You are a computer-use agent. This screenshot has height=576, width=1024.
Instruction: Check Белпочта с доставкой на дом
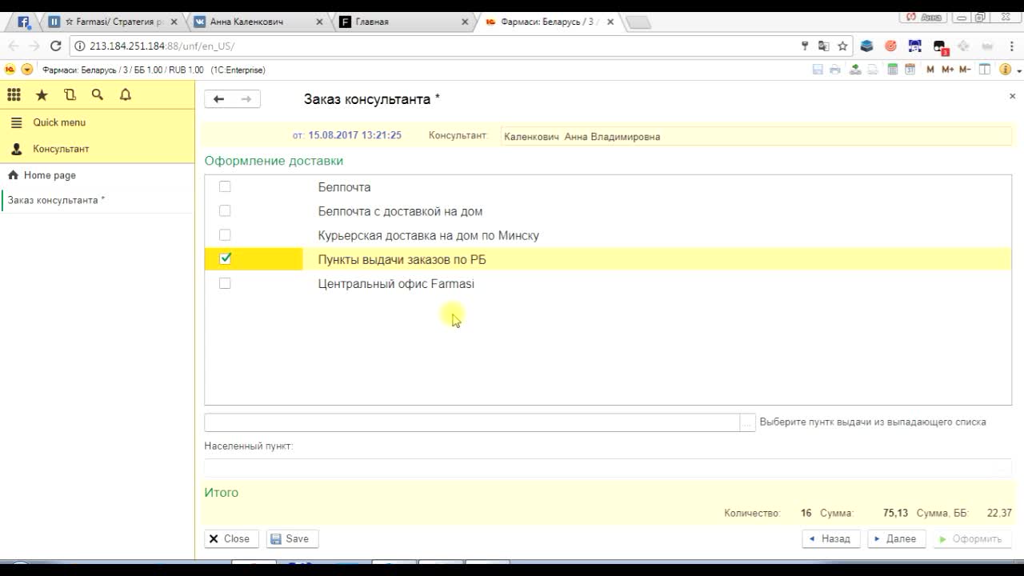pyautogui.click(x=225, y=211)
